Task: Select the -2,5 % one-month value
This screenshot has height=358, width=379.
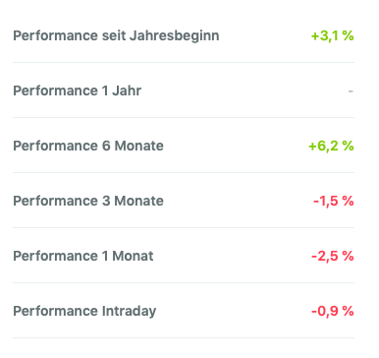Action: pos(333,256)
